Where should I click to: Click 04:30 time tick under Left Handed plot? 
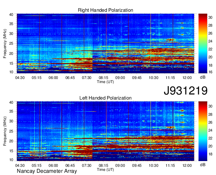[x=20, y=165]
